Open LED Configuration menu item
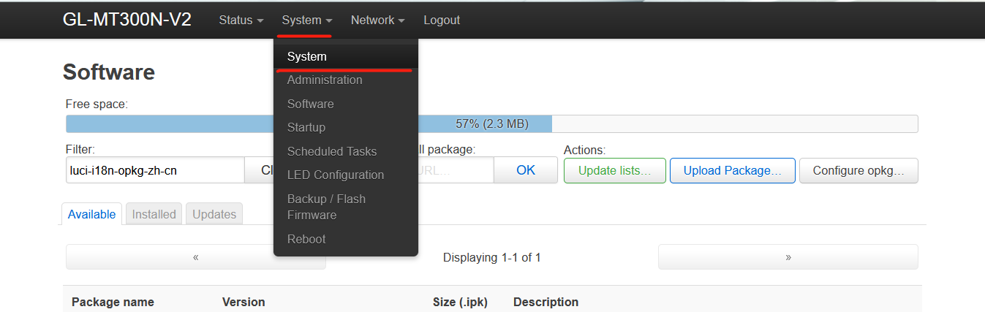This screenshot has height=312, width=985. click(336, 175)
